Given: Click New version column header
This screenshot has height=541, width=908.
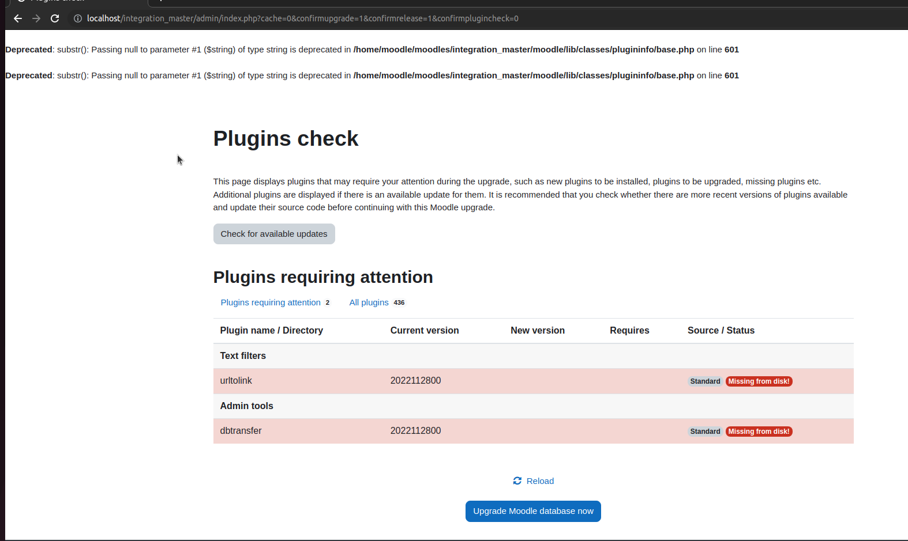Looking at the screenshot, I should pyautogui.click(x=538, y=331).
